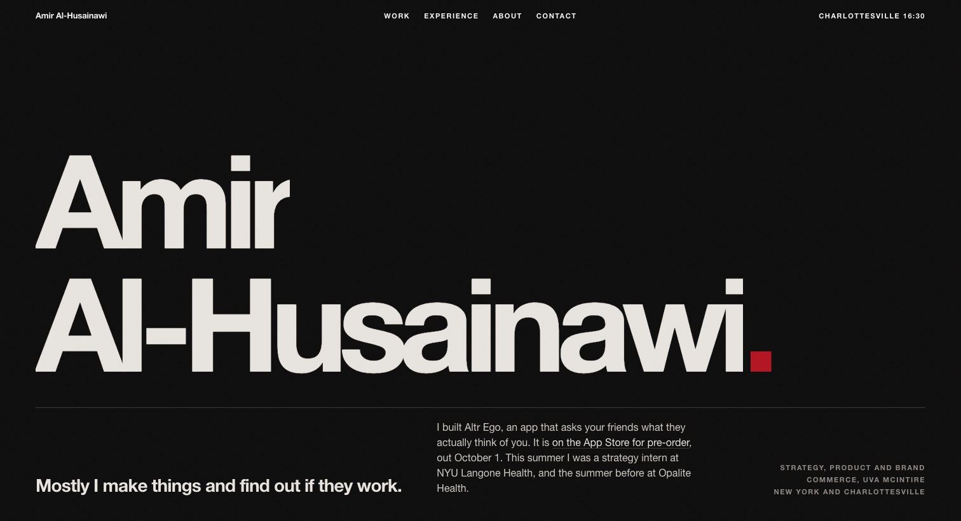Click the "Commerce, UVA McIntire" line

tap(866, 480)
